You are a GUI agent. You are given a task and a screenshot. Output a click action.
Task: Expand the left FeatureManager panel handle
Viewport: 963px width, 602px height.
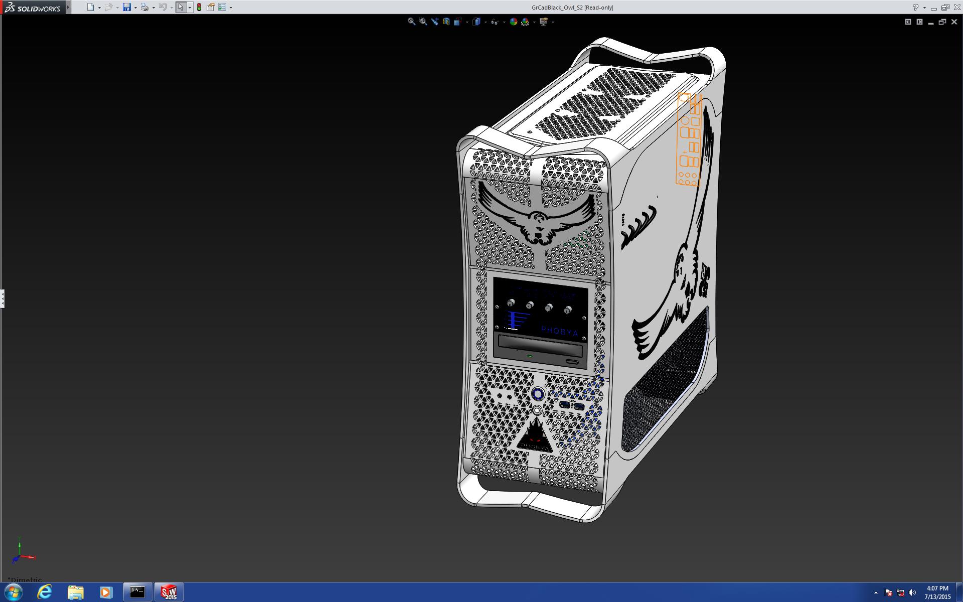3,298
